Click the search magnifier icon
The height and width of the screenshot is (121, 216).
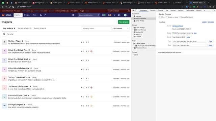pos(98,15)
